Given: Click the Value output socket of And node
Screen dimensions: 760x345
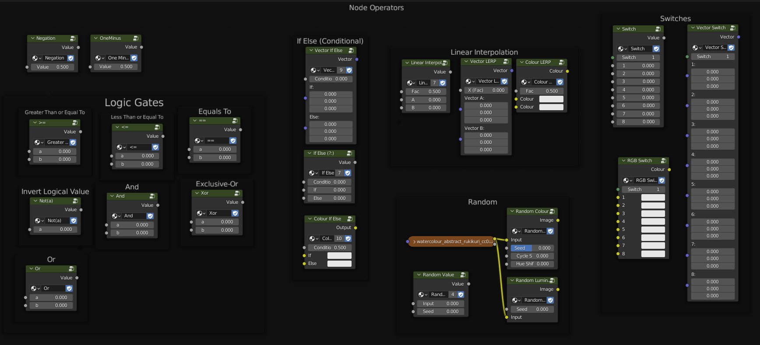Looking at the screenshot, I should coord(158,206).
